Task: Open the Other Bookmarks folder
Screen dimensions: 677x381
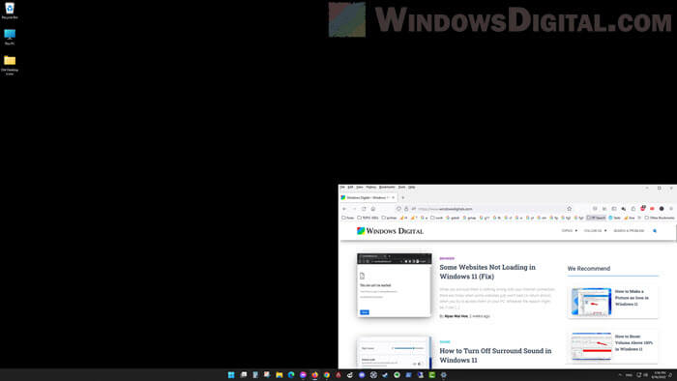Action: coord(660,218)
